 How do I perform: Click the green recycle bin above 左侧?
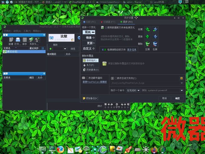[x=148, y=44]
